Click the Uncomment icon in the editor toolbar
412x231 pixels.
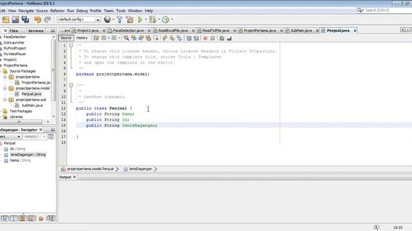click(229, 38)
